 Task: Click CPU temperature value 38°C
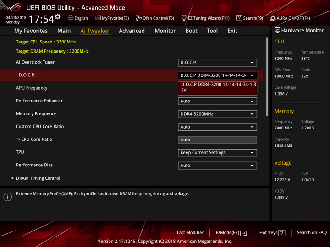click(x=305, y=59)
